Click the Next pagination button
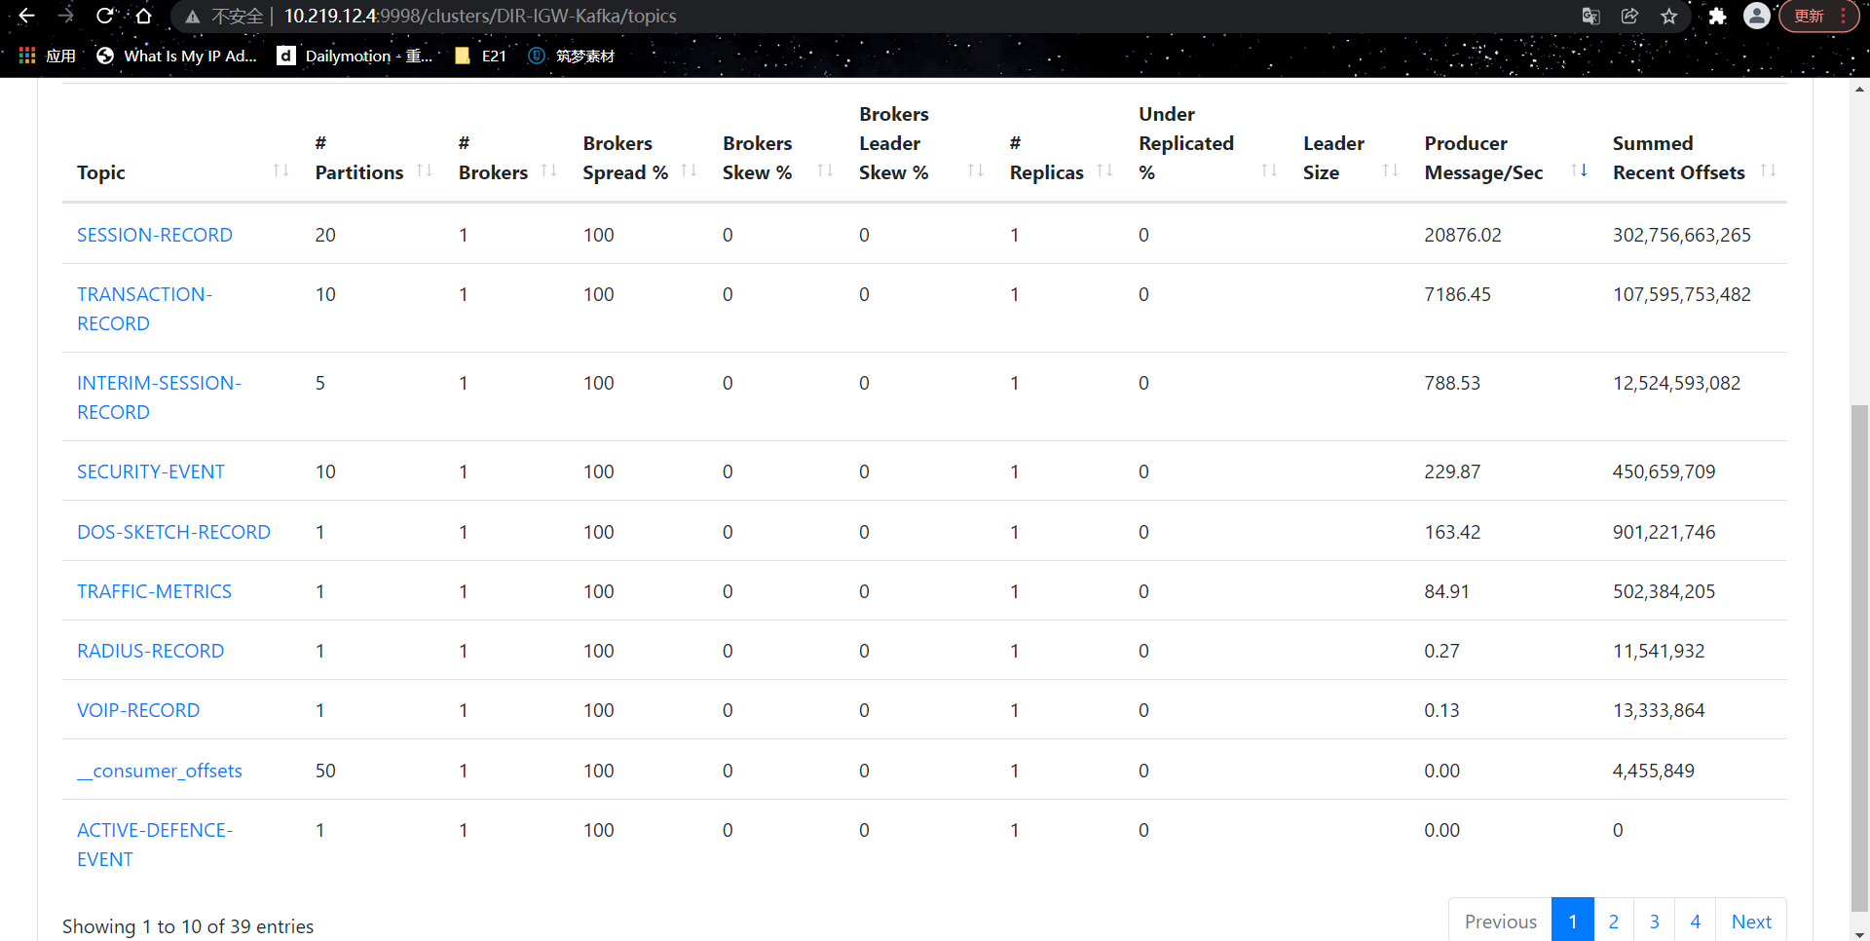This screenshot has height=941, width=1870. click(x=1750, y=921)
